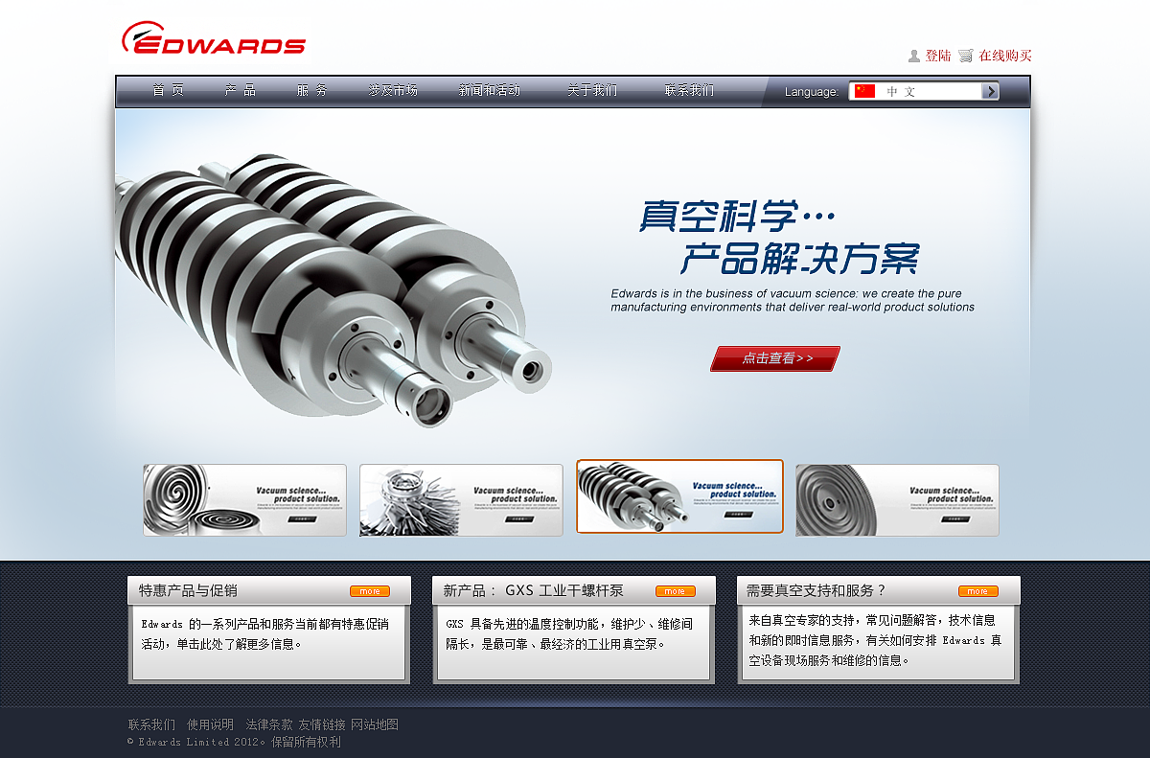Screen dimensions: 1150x758
Task: Open the 涉及市场 menu item
Action: coord(393,91)
